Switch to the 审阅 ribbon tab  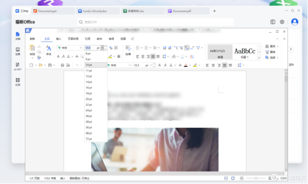tap(111, 39)
